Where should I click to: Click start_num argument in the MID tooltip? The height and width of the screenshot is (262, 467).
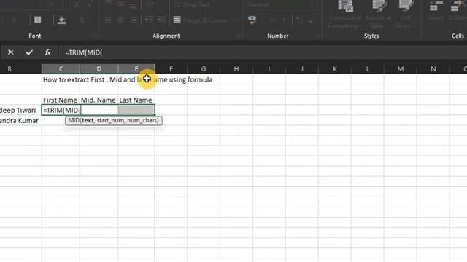point(110,120)
